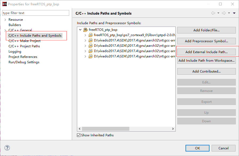The width and height of the screenshot is (239, 156).
Task: Click the horizontal scrollbar right arrow
Action: point(173,129)
